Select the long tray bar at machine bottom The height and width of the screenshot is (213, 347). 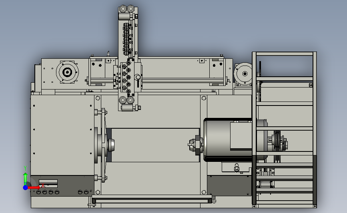pyautogui.click(x=152, y=199)
